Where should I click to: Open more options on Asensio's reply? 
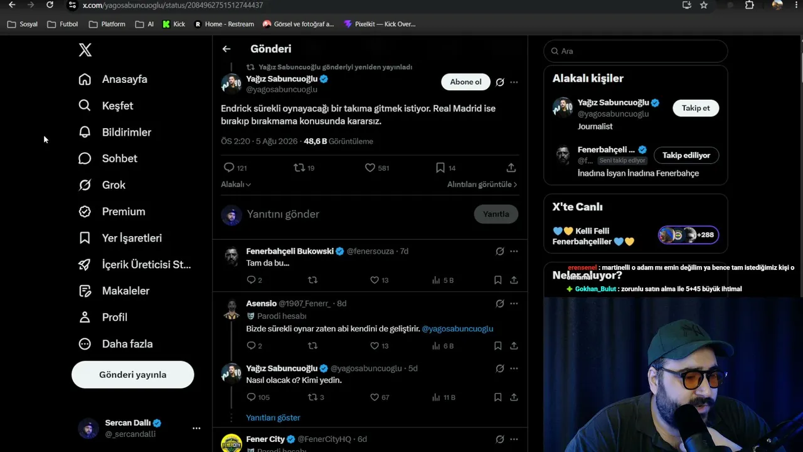[x=514, y=303]
